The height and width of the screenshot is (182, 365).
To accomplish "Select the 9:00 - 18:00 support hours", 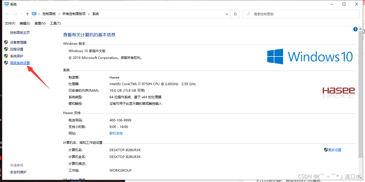I will [x=119, y=127].
